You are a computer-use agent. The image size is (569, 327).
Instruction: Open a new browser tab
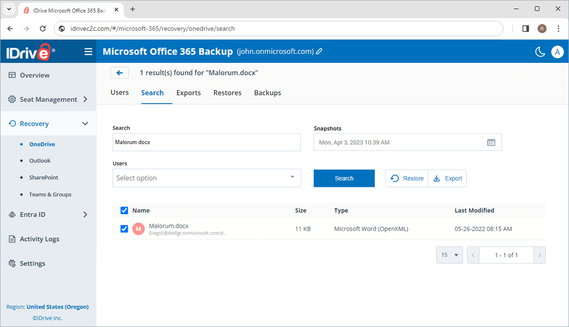(x=133, y=9)
